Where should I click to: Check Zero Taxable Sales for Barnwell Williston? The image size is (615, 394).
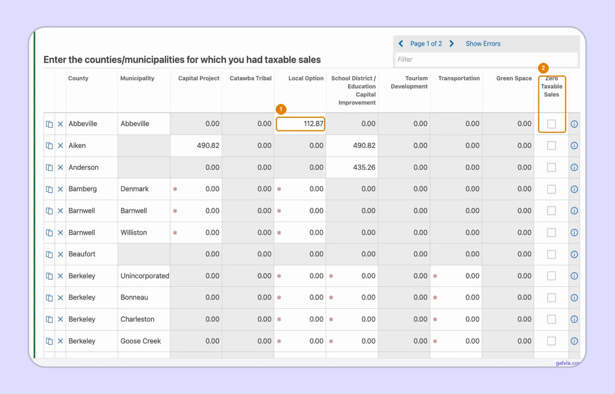click(x=551, y=233)
